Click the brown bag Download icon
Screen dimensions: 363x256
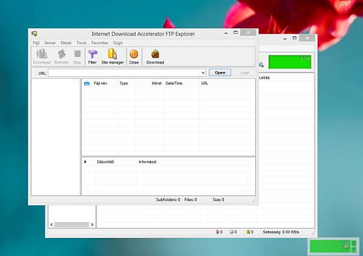[x=155, y=54]
